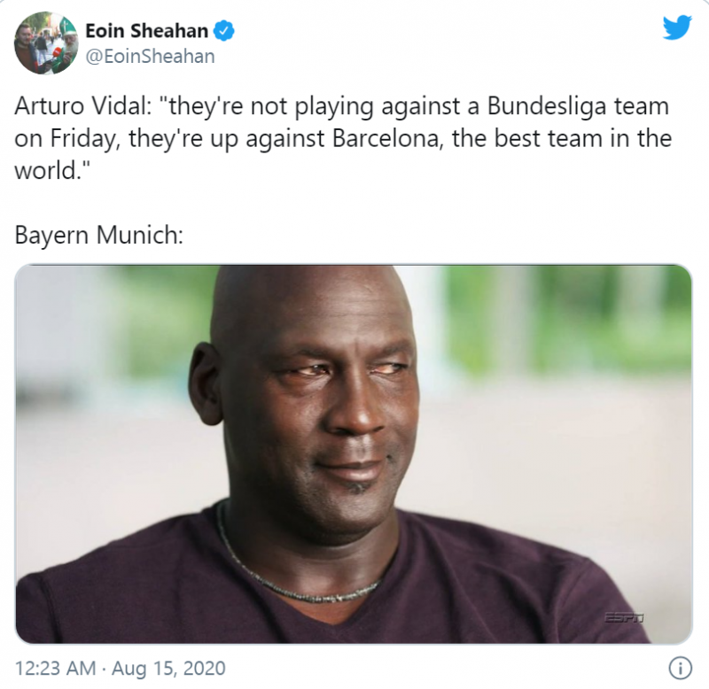Open the tweet info circle icon
Image resolution: width=709 pixels, height=689 pixels.
[x=680, y=669]
